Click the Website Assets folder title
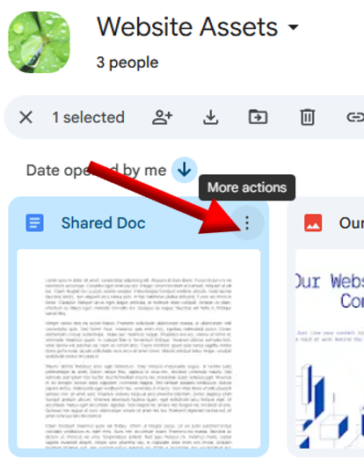Screen dimensions: 364x468 tap(187, 27)
